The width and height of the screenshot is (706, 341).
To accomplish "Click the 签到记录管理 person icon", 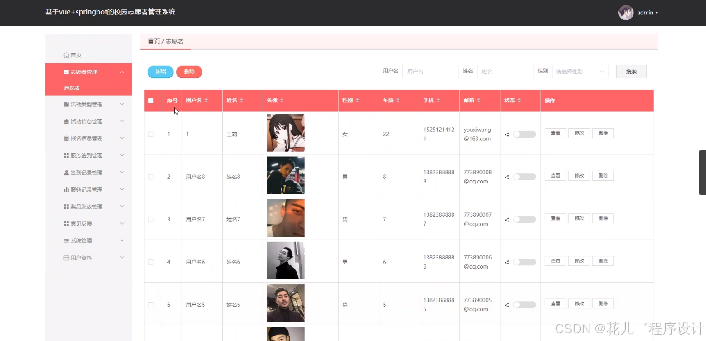I will (67, 173).
